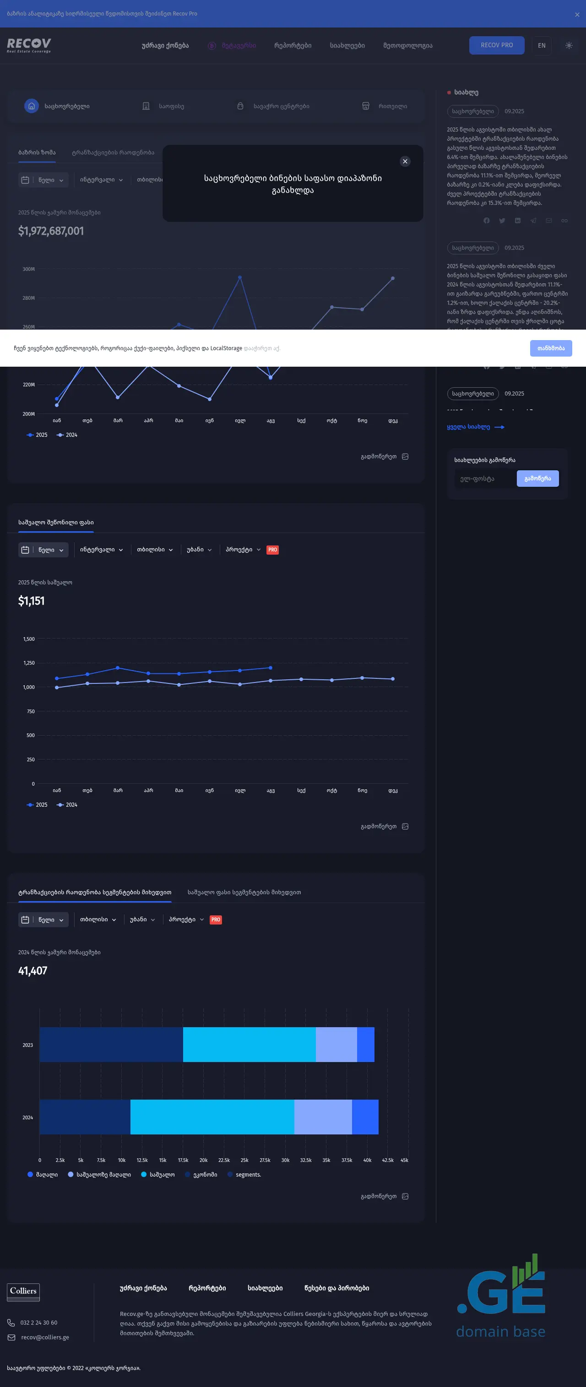Click the რითეილი store icon
586x1387 pixels.
click(366, 106)
